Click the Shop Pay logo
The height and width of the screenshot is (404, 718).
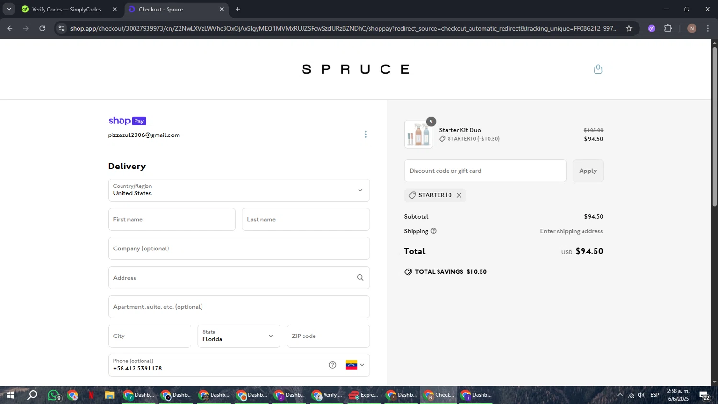click(127, 121)
